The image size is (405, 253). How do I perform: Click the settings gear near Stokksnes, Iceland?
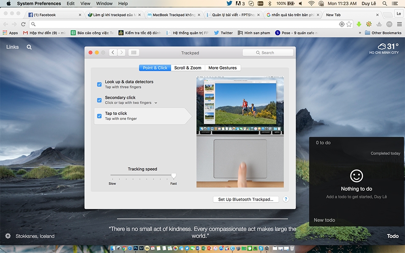8,236
